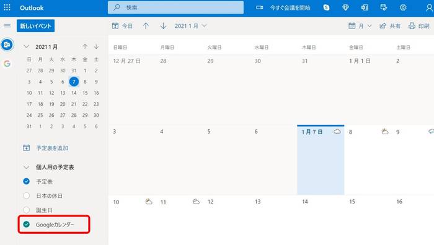
Task: Toggle the hamburger navigation pane
Action: coord(7,26)
